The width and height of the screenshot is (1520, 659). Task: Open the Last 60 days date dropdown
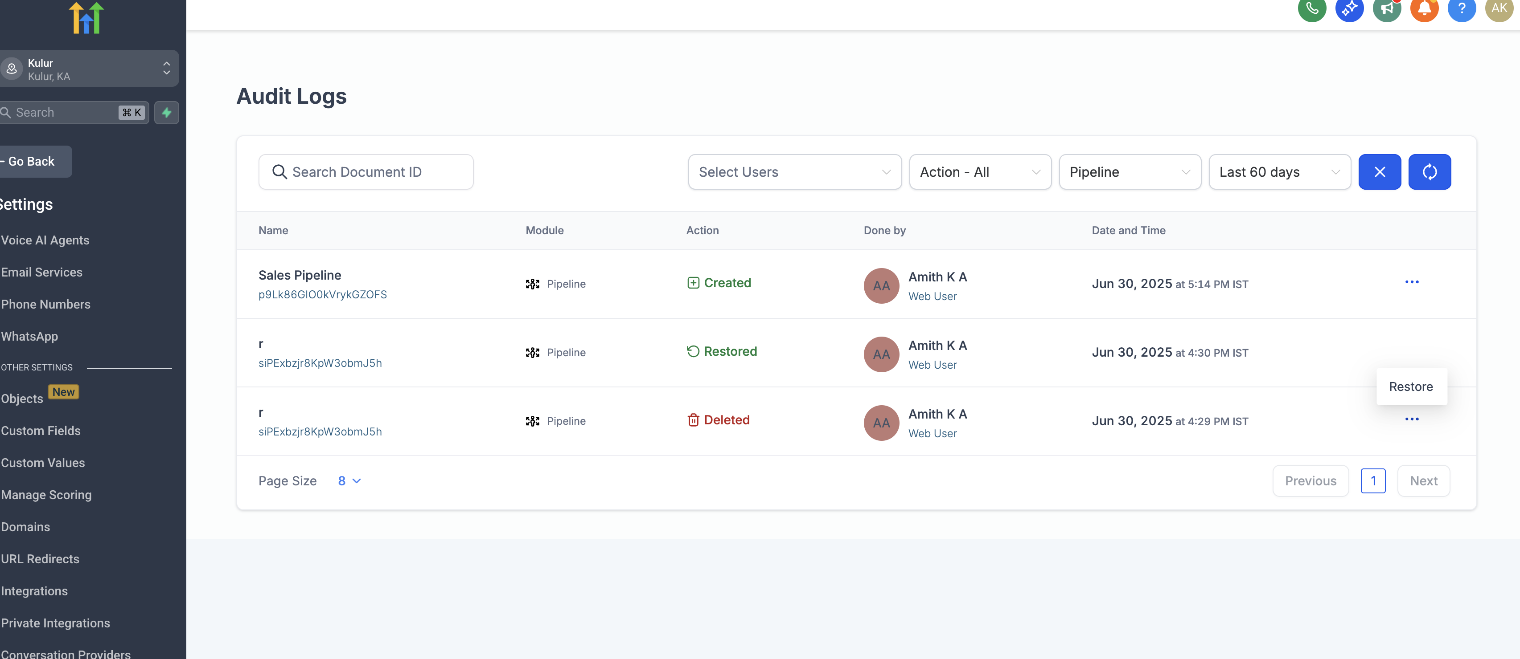click(1279, 172)
